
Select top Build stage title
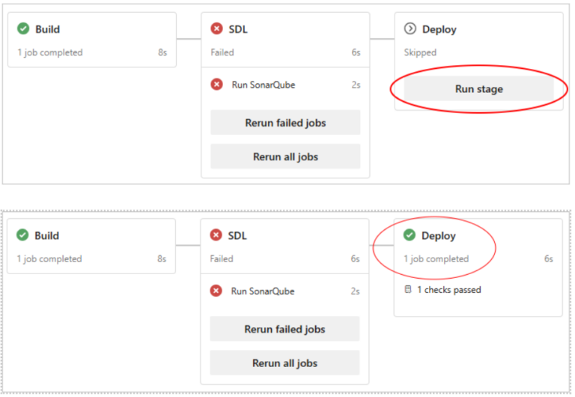point(47,29)
